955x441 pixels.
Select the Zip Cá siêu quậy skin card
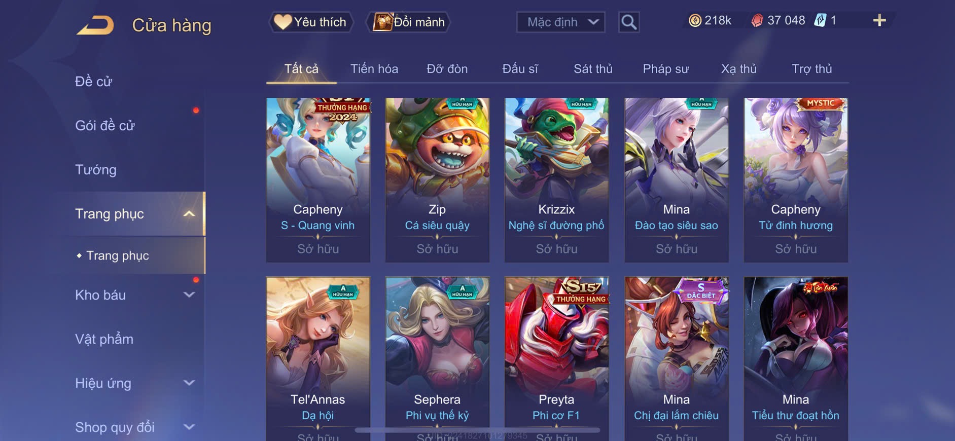pyautogui.click(x=437, y=180)
